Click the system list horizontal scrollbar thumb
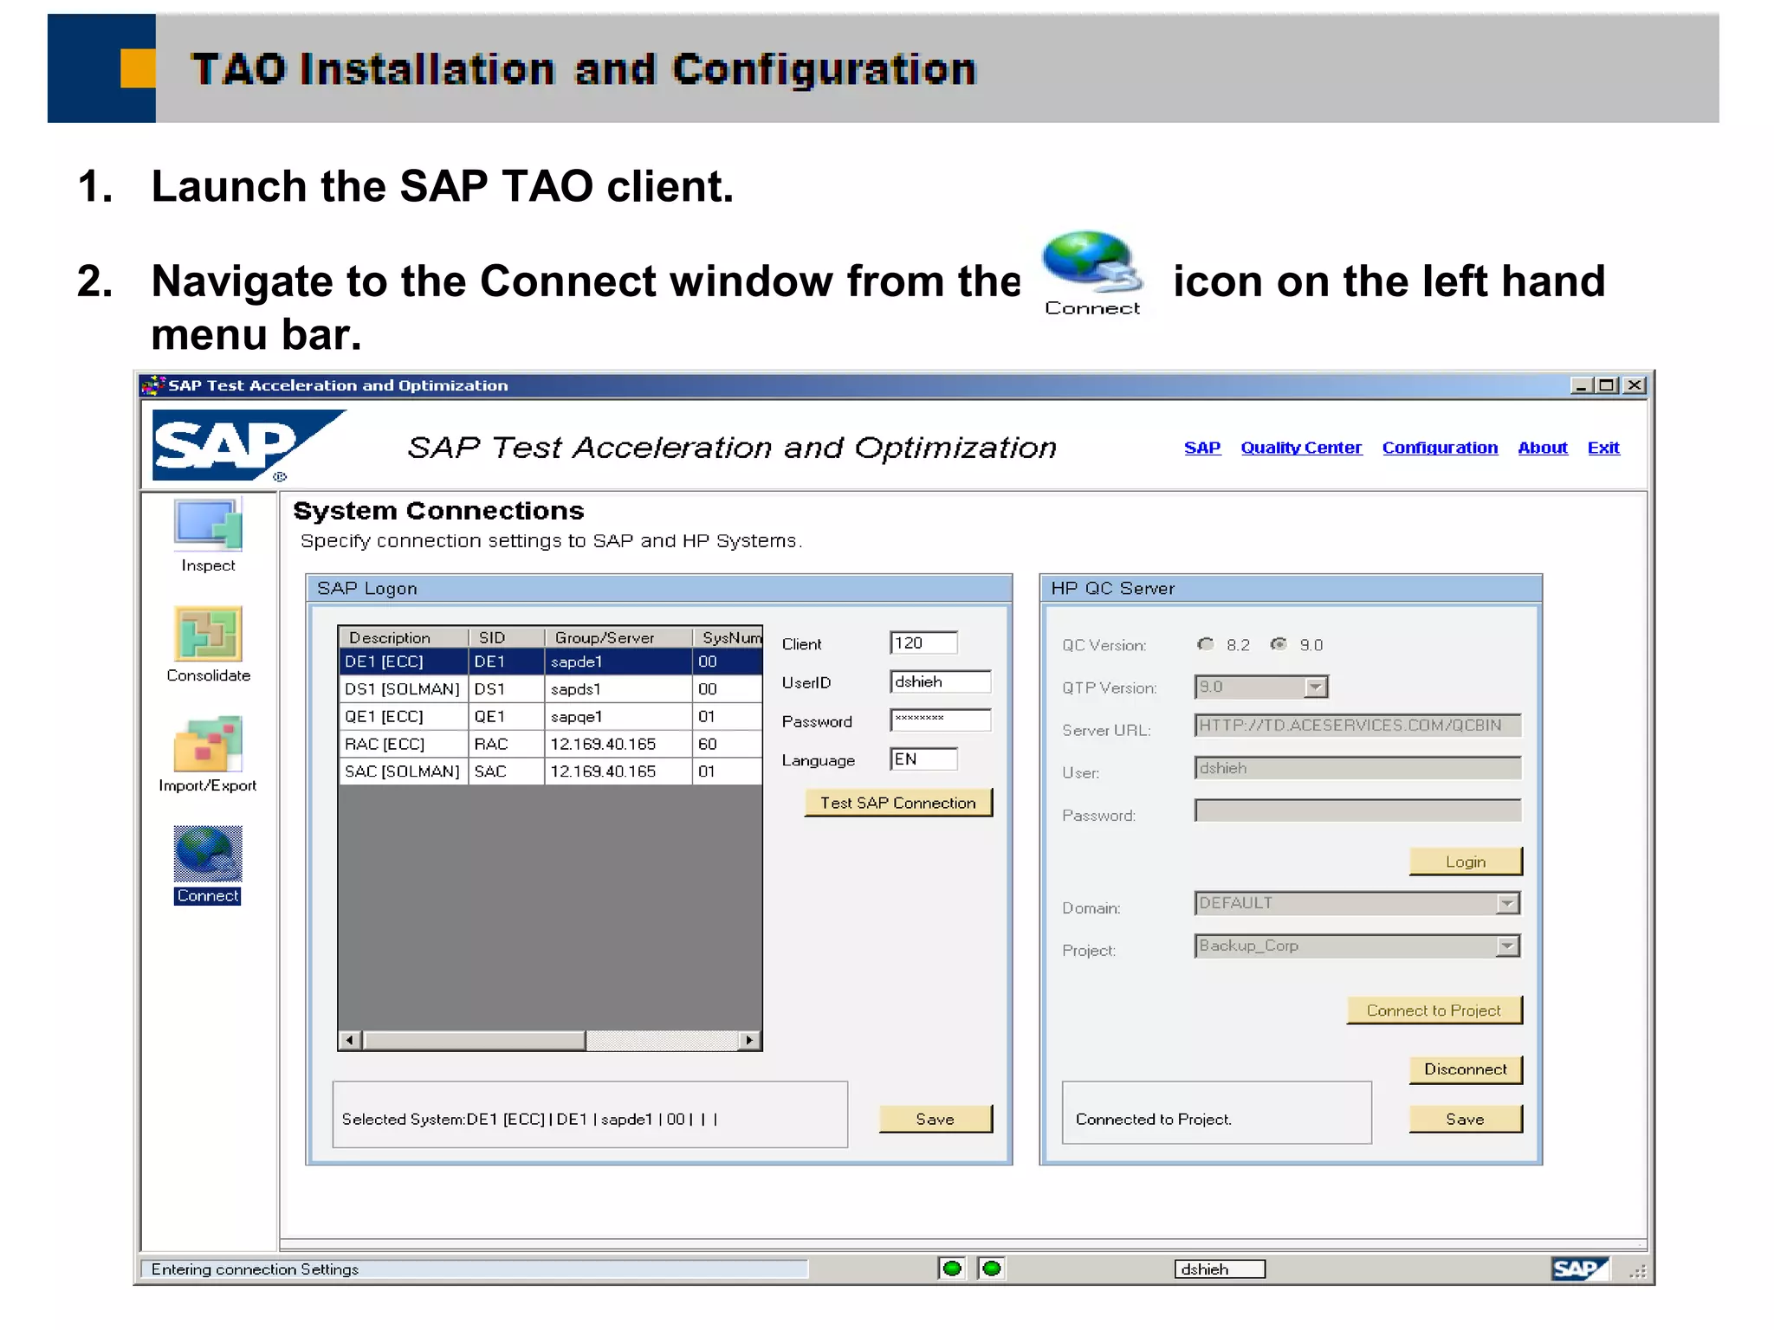This screenshot has width=1774, height=1330. coord(475,1040)
